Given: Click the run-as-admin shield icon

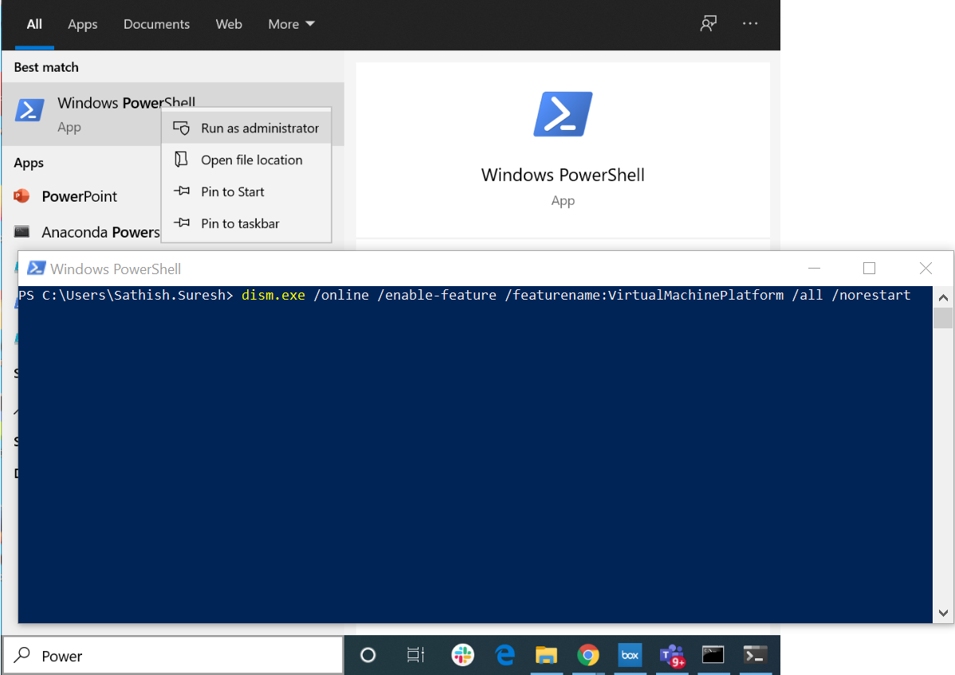Looking at the screenshot, I should (x=182, y=128).
